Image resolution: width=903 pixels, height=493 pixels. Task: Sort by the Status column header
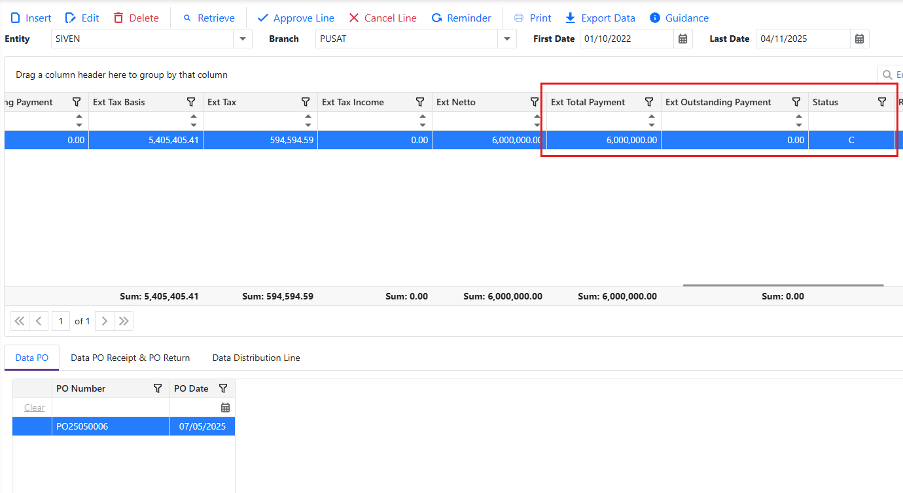coord(825,102)
